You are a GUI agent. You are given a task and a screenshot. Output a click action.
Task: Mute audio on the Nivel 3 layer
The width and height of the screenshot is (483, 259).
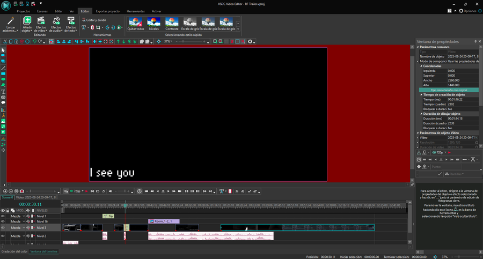click(x=28, y=228)
